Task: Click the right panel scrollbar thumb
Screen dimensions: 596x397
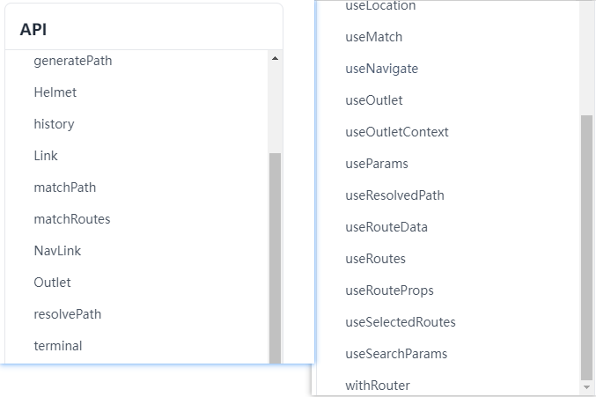Action: (587, 246)
